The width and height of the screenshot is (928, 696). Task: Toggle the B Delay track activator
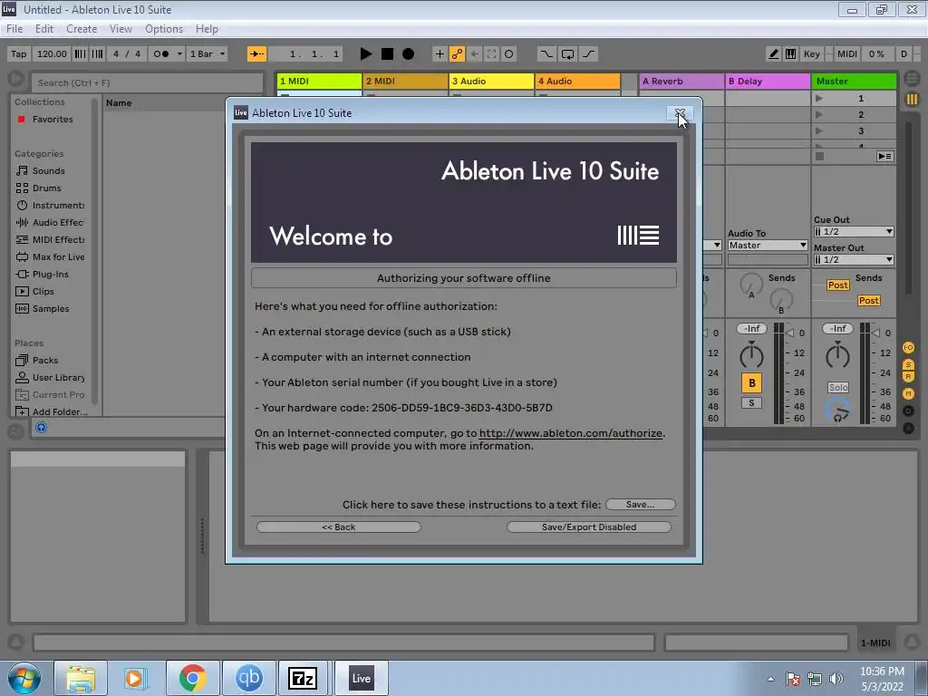tap(751, 383)
